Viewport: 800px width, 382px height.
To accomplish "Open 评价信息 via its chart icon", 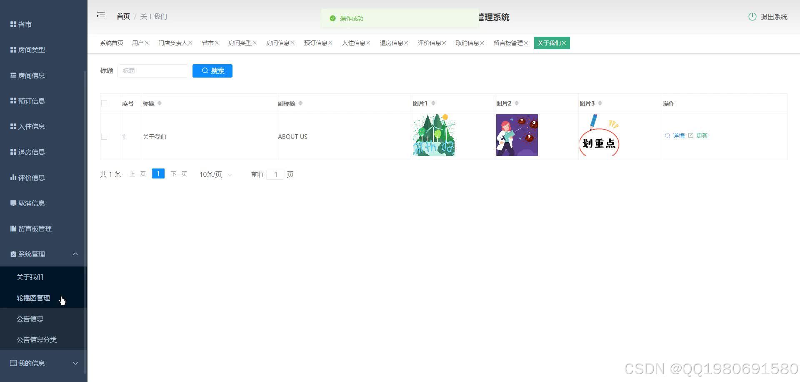I will (x=13, y=177).
